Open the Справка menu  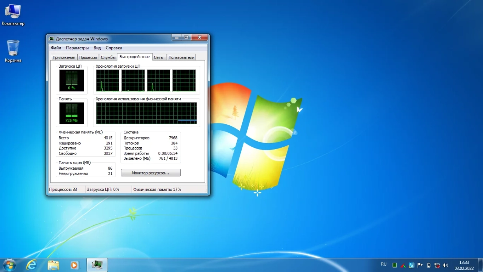click(x=114, y=48)
